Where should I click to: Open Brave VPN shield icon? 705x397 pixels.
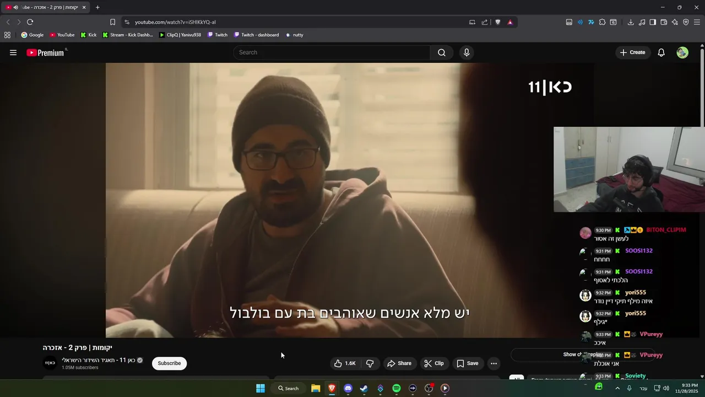pyautogui.click(x=686, y=22)
